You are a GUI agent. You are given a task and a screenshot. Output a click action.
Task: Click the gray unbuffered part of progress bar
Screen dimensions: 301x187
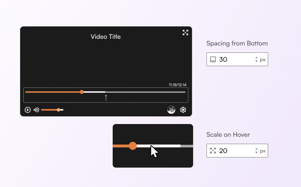click(145, 92)
